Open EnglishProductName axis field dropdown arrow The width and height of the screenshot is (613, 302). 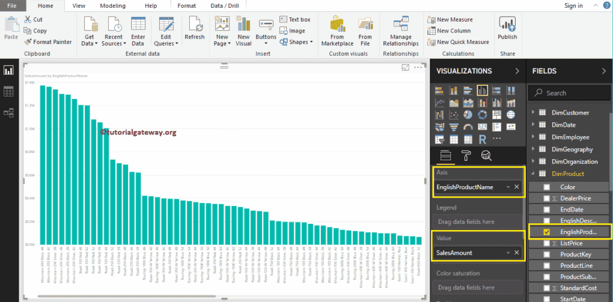coord(507,187)
